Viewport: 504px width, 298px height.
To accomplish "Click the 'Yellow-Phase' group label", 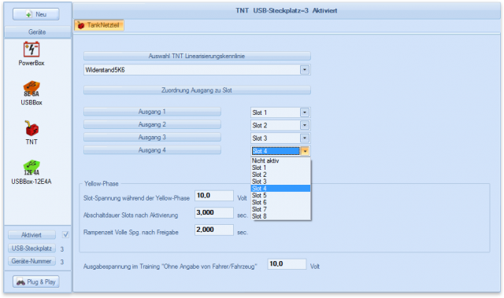I will (102, 184).
